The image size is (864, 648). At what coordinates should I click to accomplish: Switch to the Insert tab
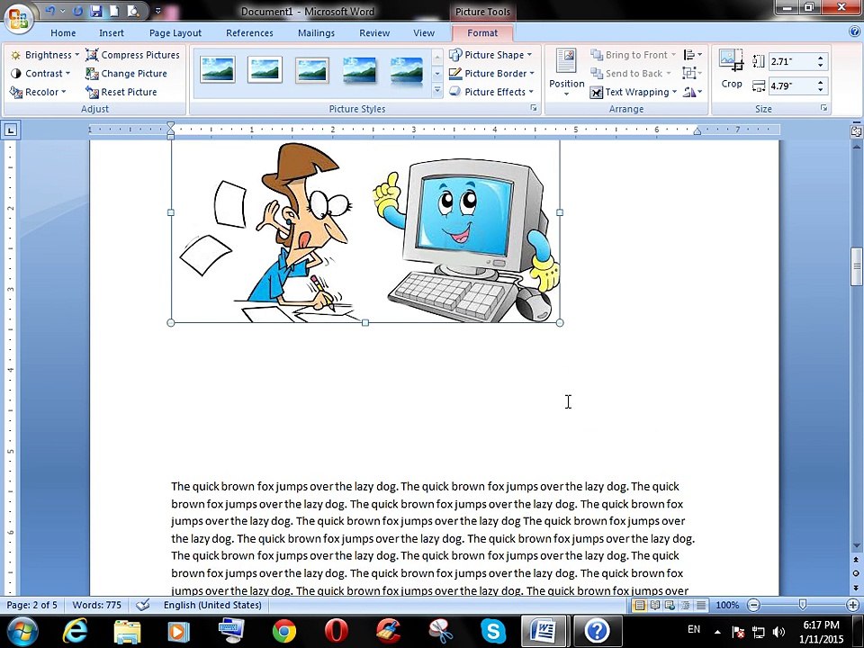coord(112,33)
